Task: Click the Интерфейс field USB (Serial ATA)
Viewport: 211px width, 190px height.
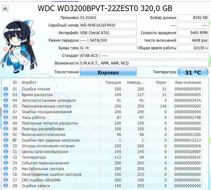Action: click(x=108, y=33)
